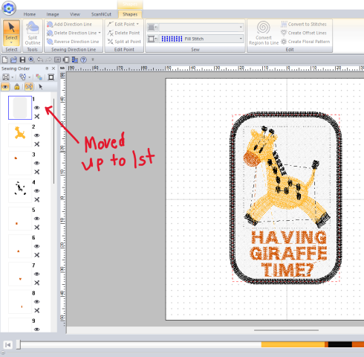Expand the Edit Point dropdown arrow

point(137,24)
